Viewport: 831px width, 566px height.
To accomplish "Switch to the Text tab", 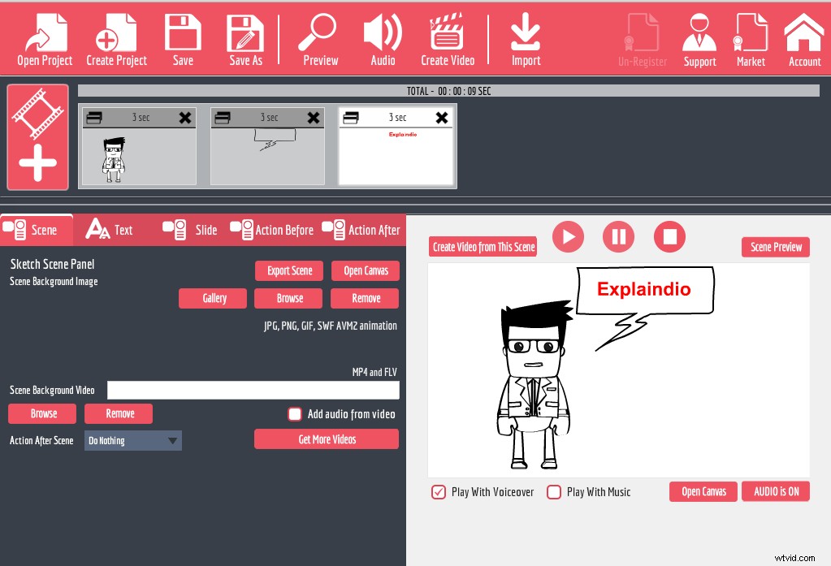I will 111,229.
